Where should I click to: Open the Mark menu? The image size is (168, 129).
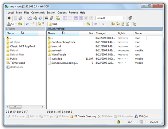19,13
